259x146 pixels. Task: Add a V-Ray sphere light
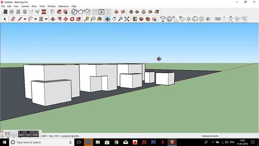click(169, 19)
